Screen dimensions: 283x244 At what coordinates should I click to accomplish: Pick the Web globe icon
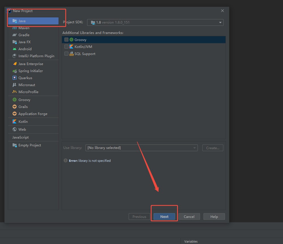tap(15, 129)
